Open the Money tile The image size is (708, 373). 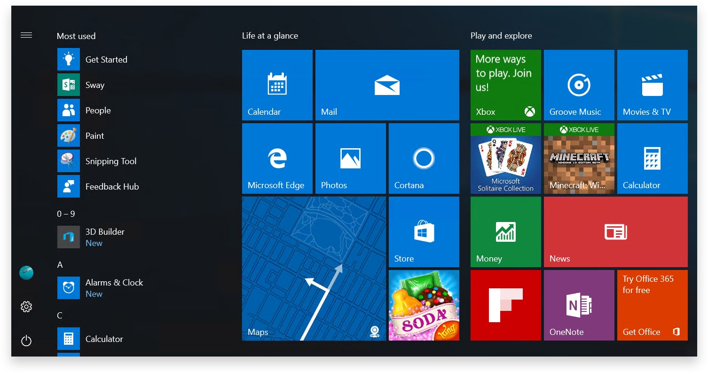click(506, 232)
